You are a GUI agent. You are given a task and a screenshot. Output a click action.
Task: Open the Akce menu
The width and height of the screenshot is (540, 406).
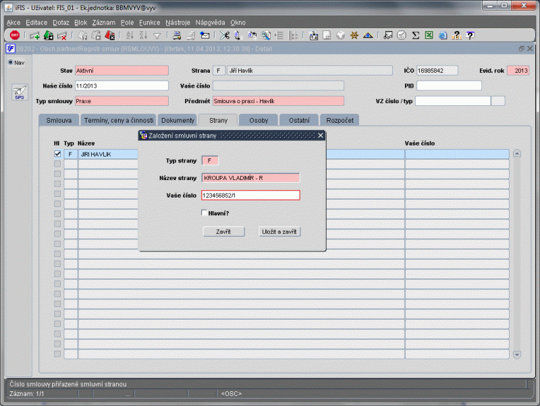tap(13, 22)
